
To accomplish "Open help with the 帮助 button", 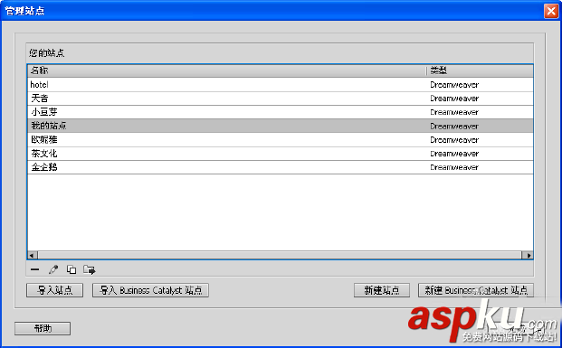I will [43, 328].
